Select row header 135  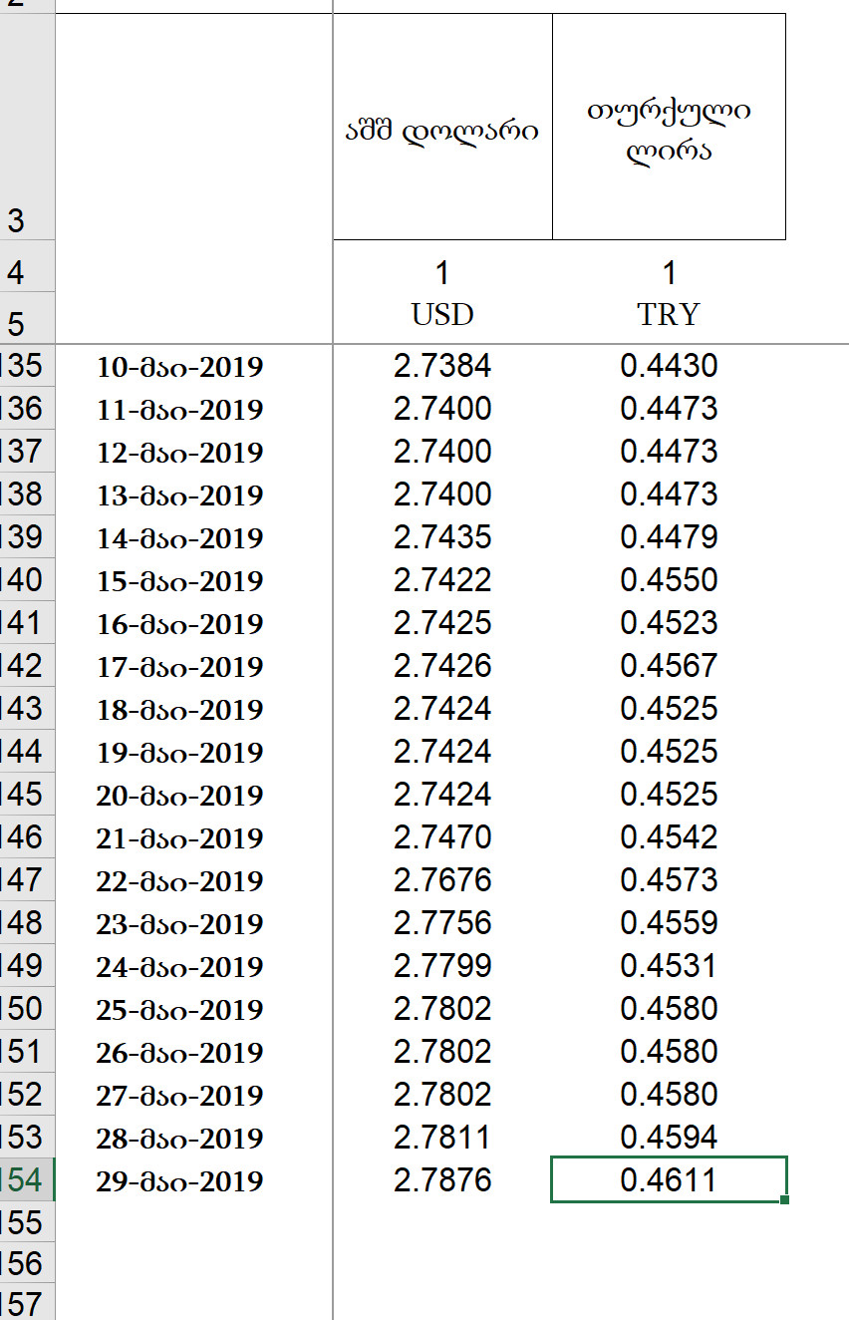click(x=26, y=366)
